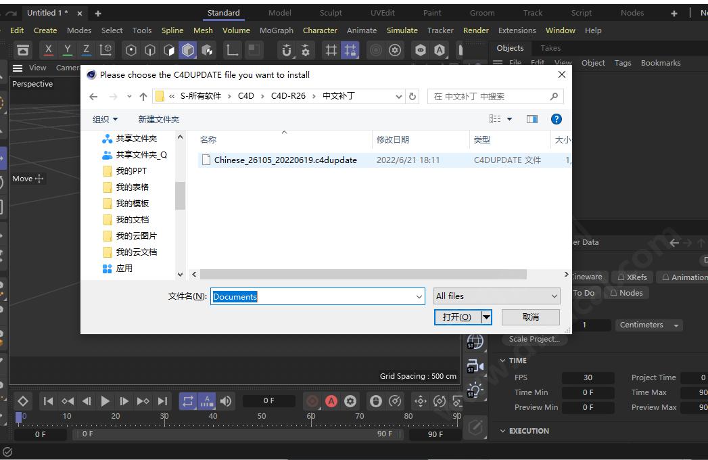Click the timeline keyframe diamond button
Image resolution: width=708 pixels, height=460 pixels.
22,400
